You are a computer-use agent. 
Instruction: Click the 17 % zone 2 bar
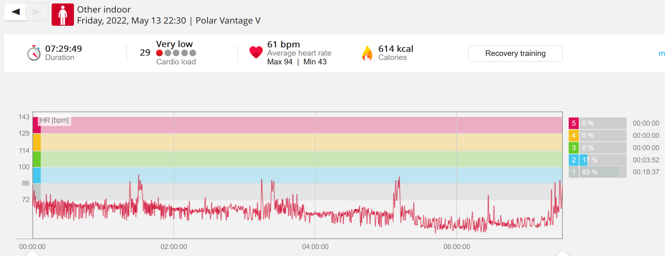tap(603, 160)
